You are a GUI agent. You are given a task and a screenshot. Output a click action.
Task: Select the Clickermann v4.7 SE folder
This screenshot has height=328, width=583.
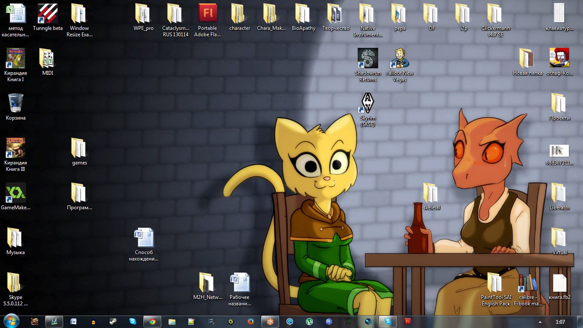496,20
